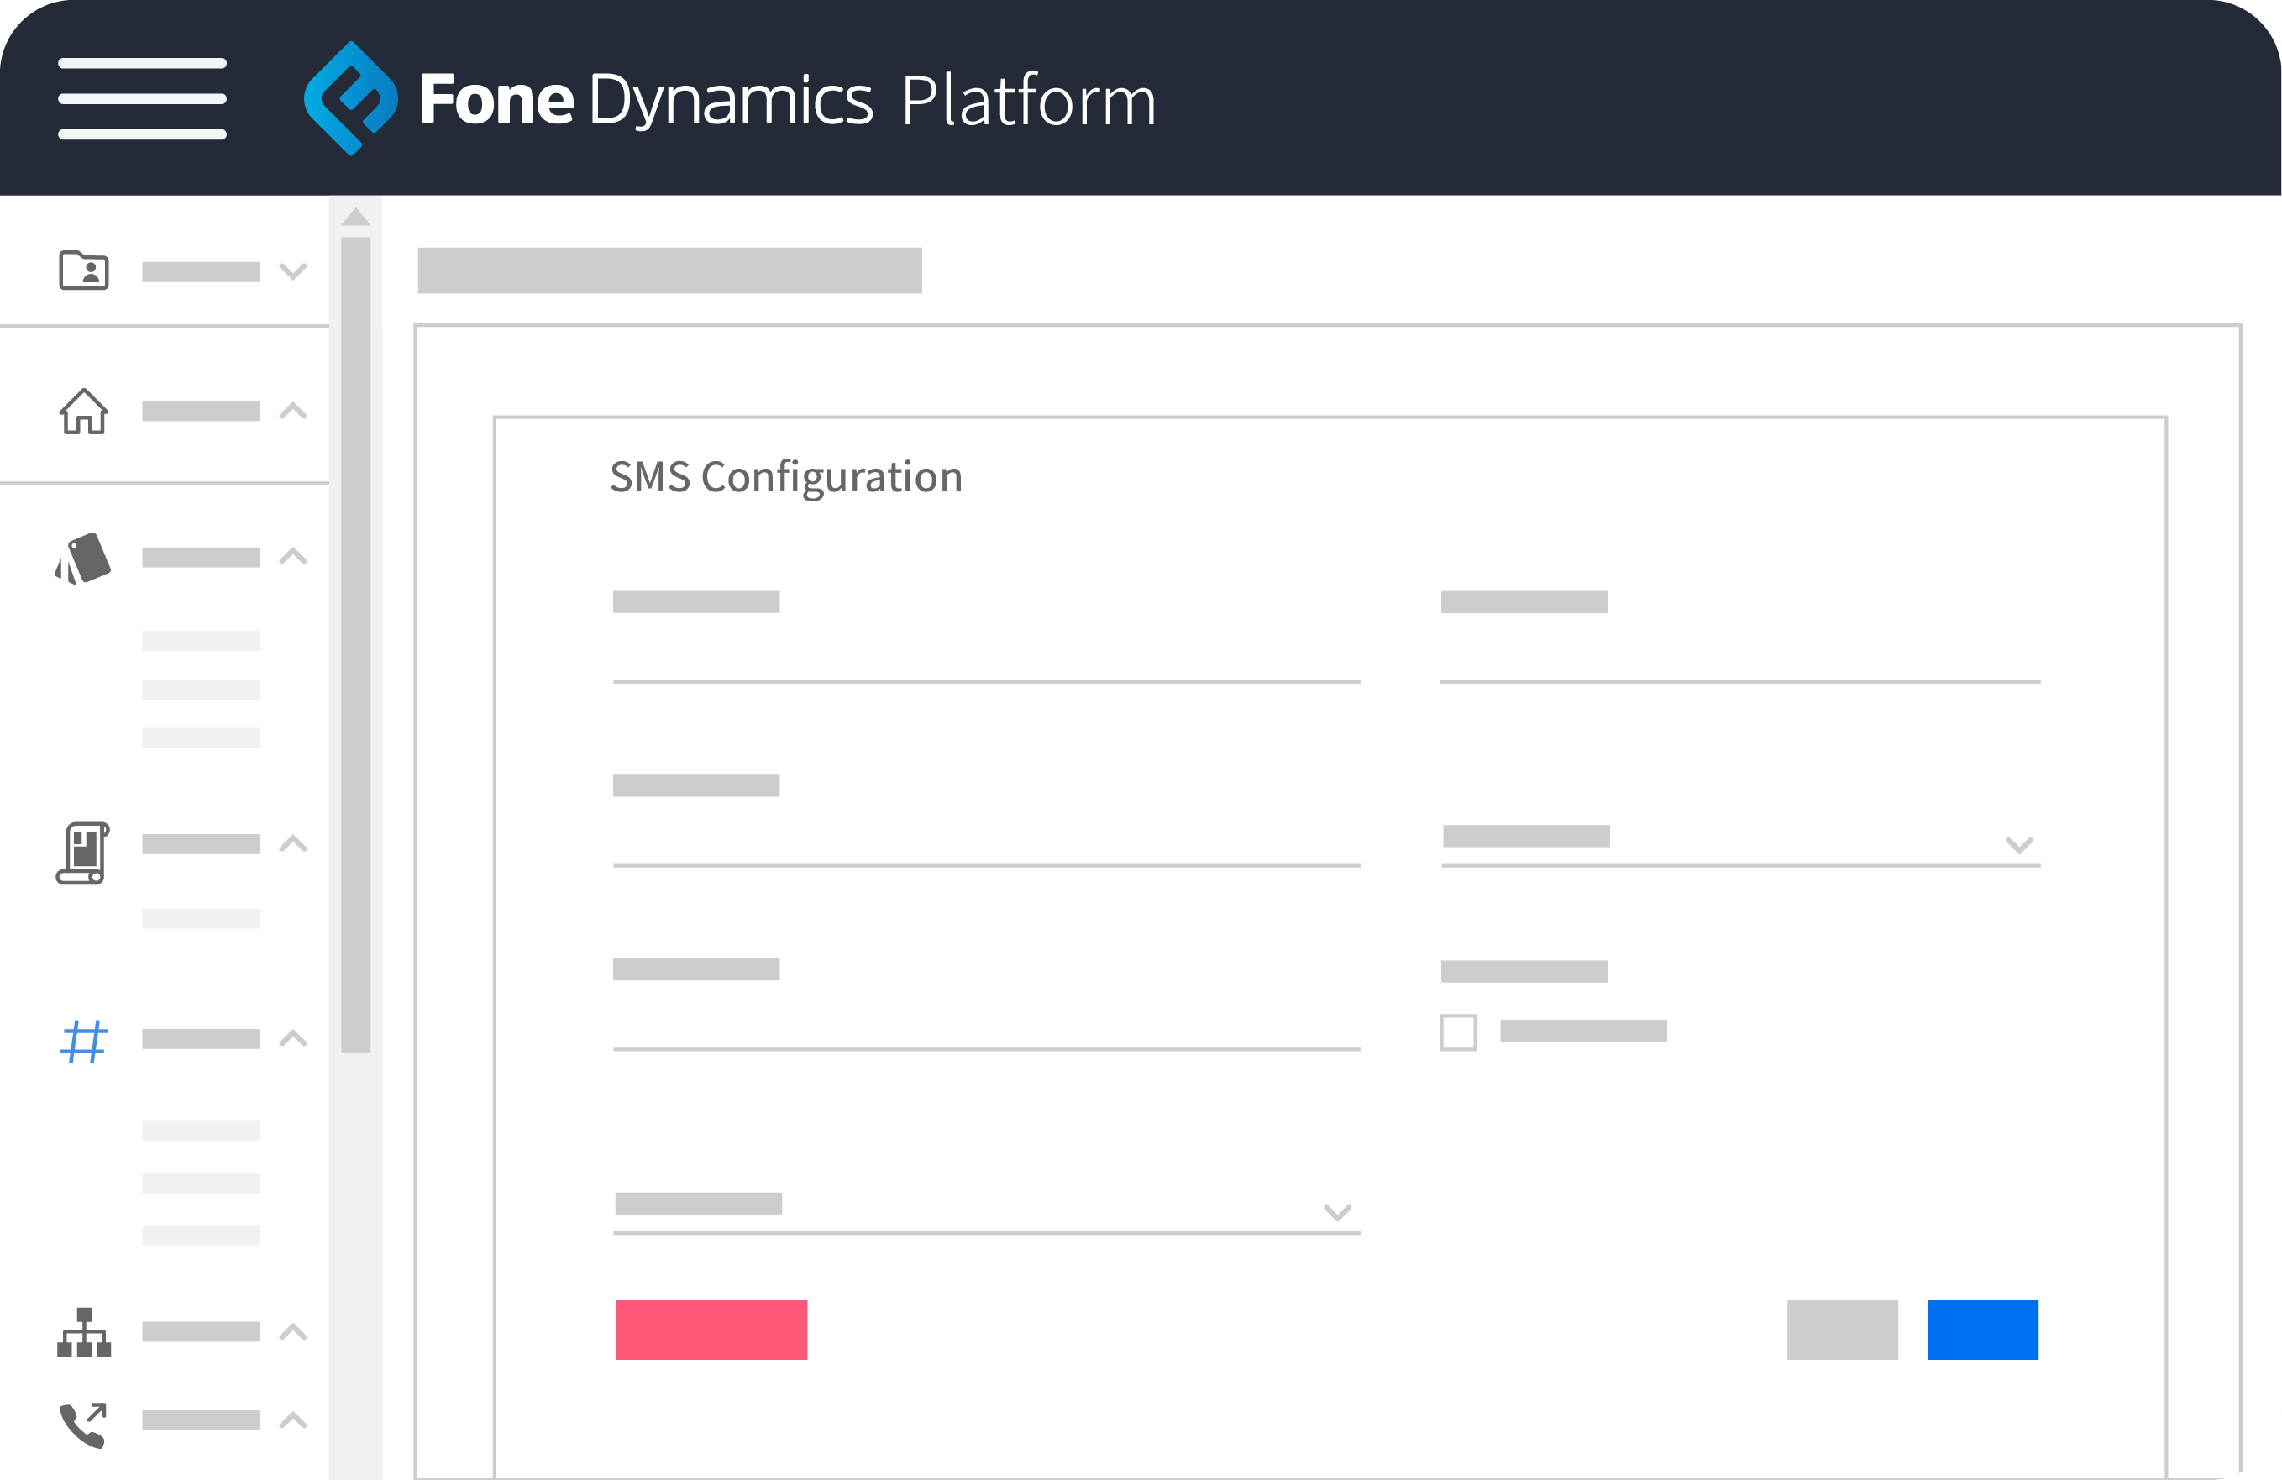Screen dimensions: 2282x1480
Task: Click the outgoing call phone icon
Action: [x=83, y=1425]
